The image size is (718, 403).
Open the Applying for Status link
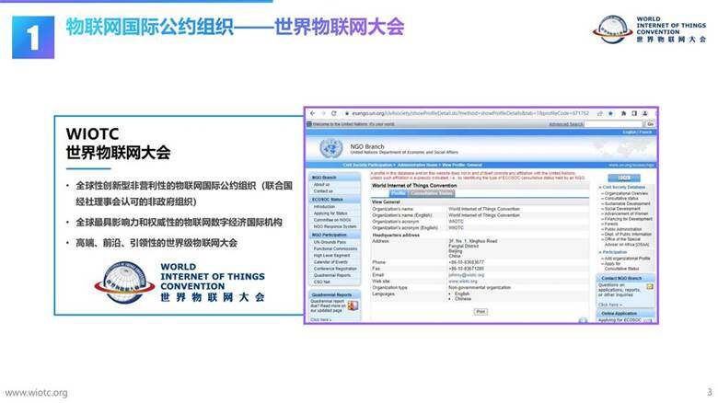330,213
